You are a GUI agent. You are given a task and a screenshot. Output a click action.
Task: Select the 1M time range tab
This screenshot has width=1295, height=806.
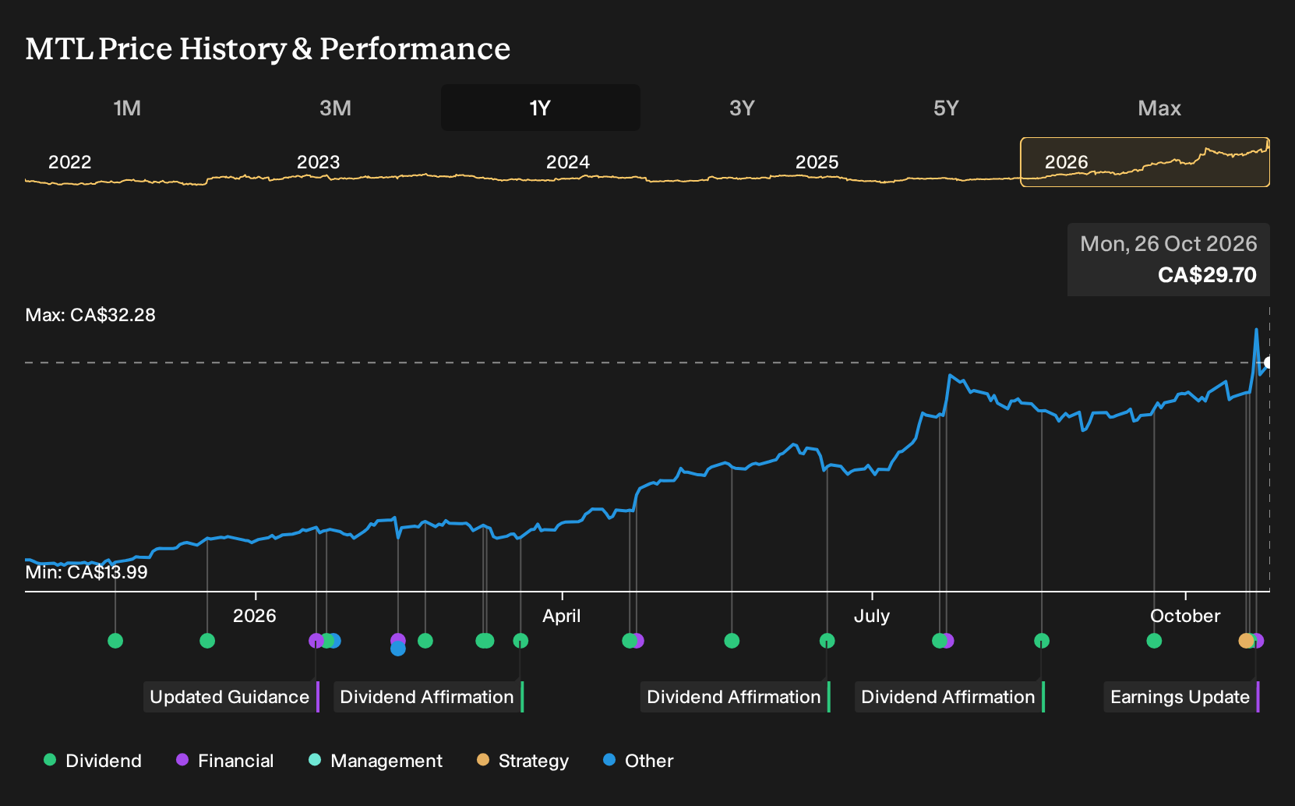coord(127,108)
